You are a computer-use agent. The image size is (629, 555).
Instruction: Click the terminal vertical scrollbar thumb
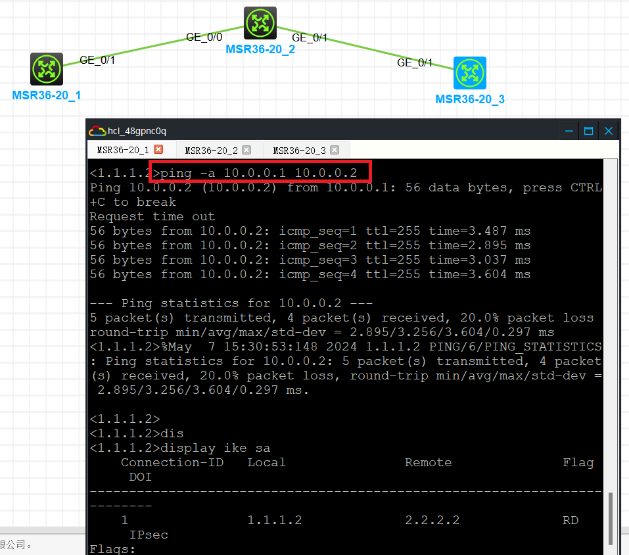click(611, 518)
